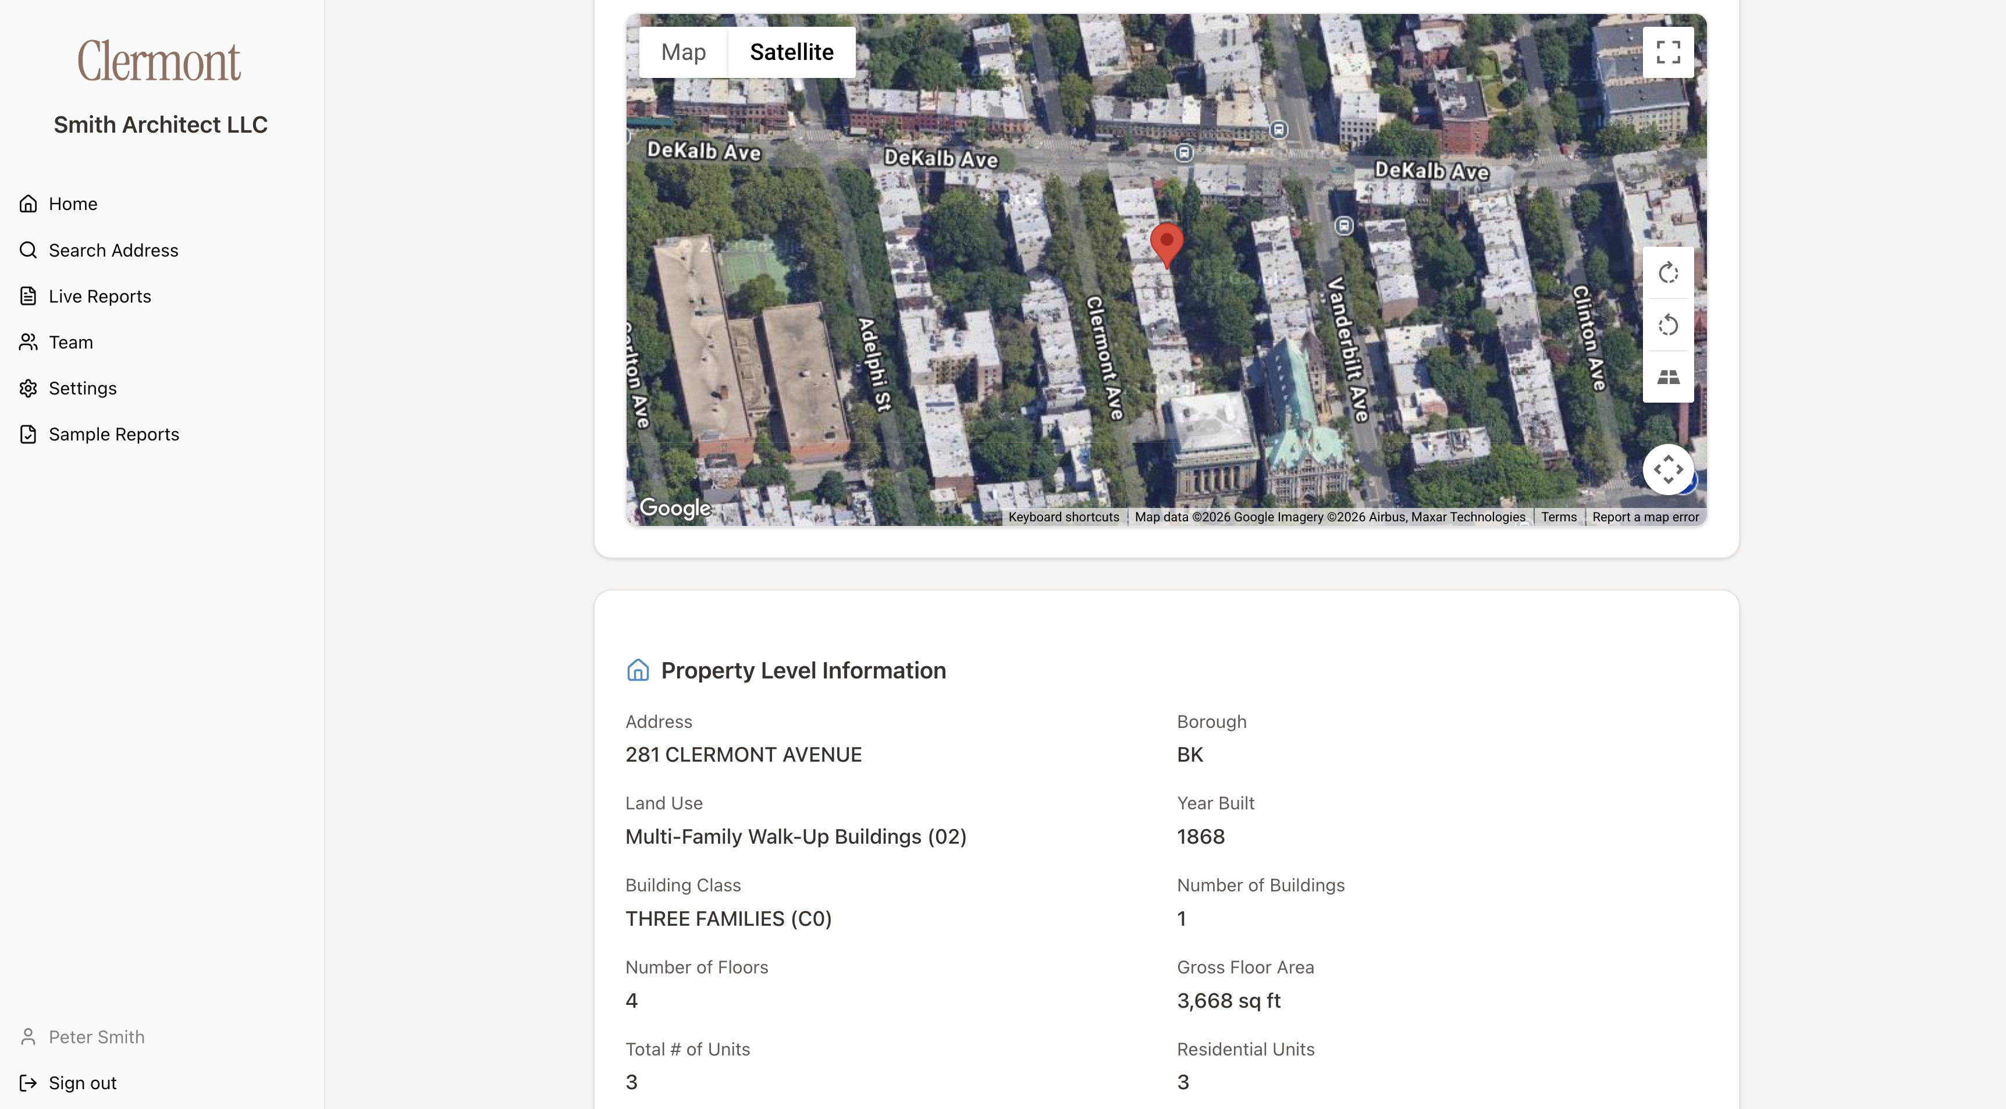Go to Live Reports
Image resolution: width=2006 pixels, height=1109 pixels.
click(x=99, y=296)
